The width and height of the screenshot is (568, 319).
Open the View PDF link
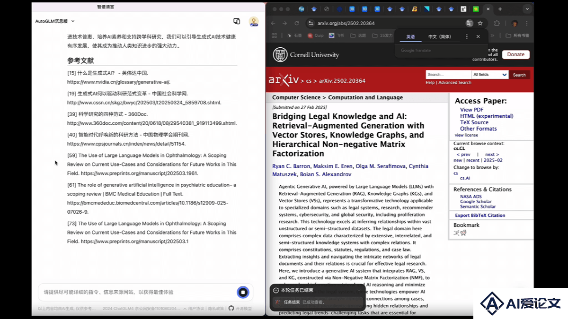coord(472,110)
